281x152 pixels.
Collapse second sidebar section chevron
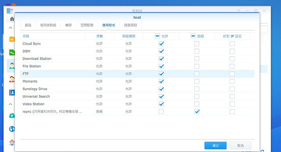(11, 104)
